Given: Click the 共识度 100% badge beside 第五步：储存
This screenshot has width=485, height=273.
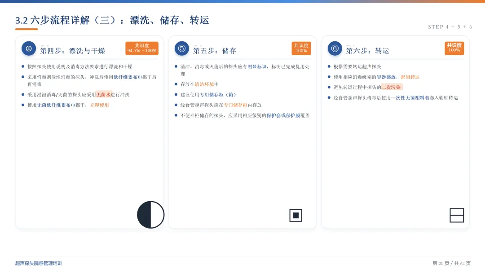Looking at the screenshot, I should 301,48.
